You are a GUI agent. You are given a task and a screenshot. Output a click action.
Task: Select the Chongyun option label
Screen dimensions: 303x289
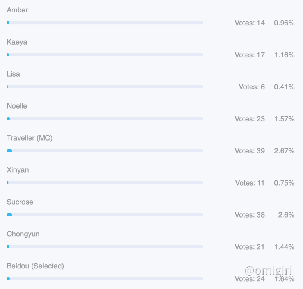click(23, 234)
